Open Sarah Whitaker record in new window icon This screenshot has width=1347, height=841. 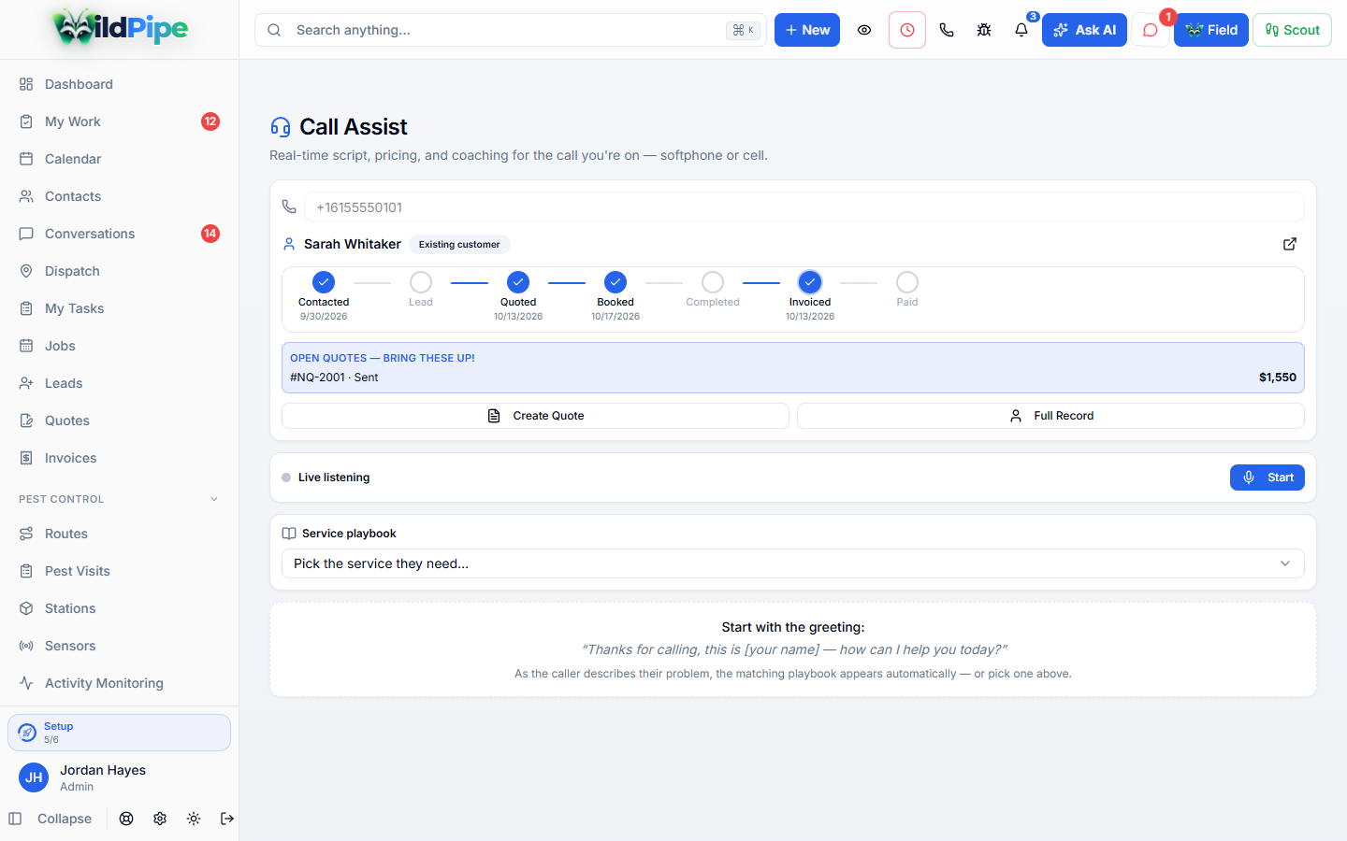pos(1290,244)
